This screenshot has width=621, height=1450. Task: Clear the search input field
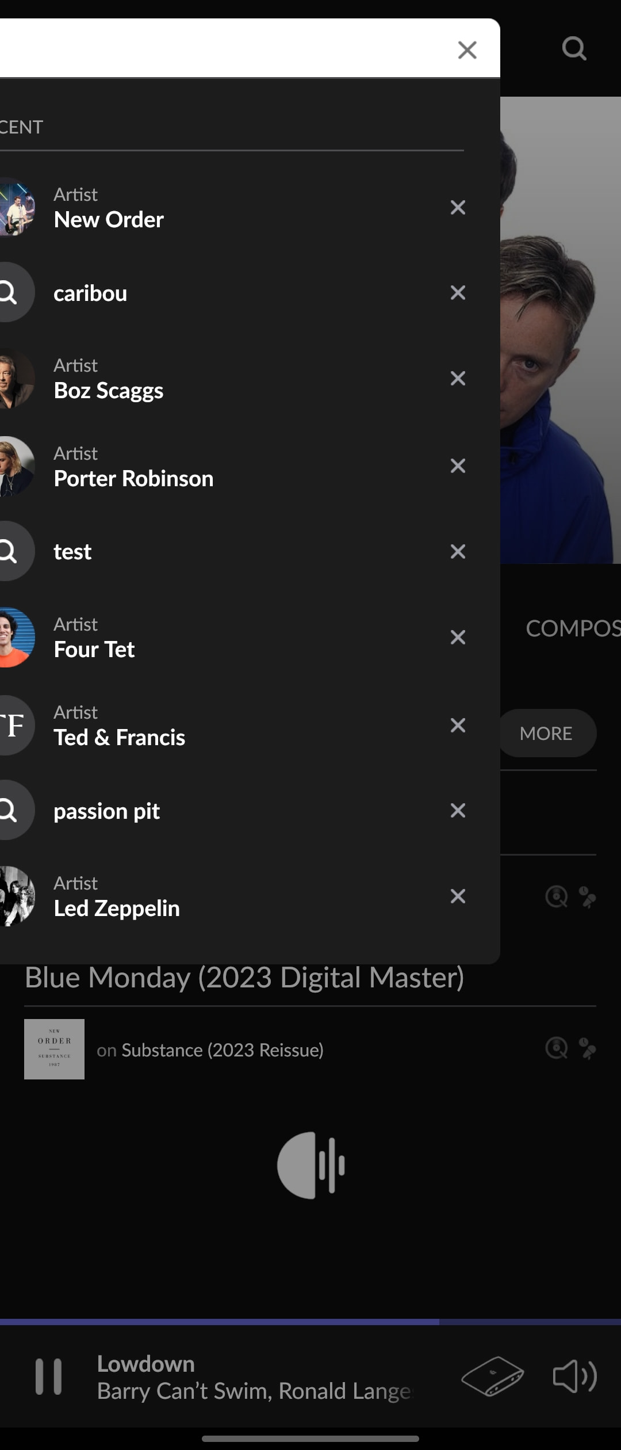pos(467,50)
